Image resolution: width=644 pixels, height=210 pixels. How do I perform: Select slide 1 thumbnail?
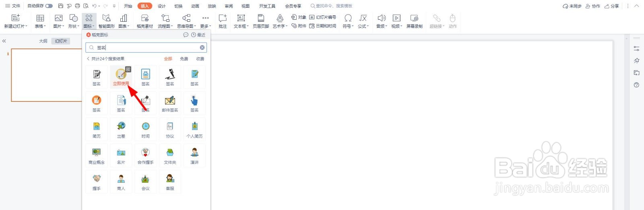tap(47, 75)
